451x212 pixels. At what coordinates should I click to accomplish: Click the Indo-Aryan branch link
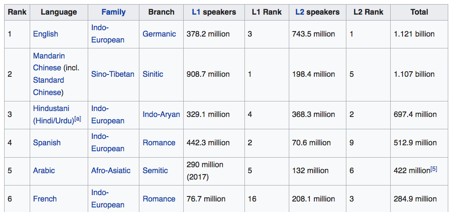pyautogui.click(x=161, y=114)
